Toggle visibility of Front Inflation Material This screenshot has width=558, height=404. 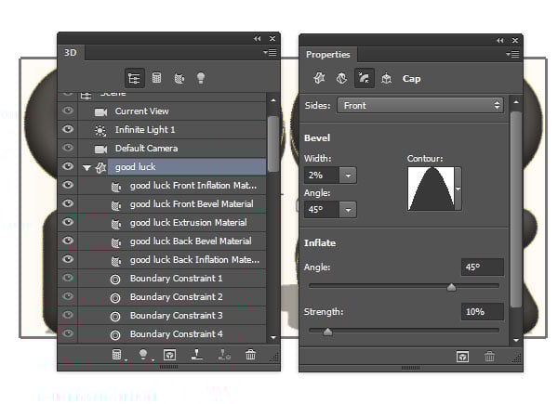[x=68, y=185]
